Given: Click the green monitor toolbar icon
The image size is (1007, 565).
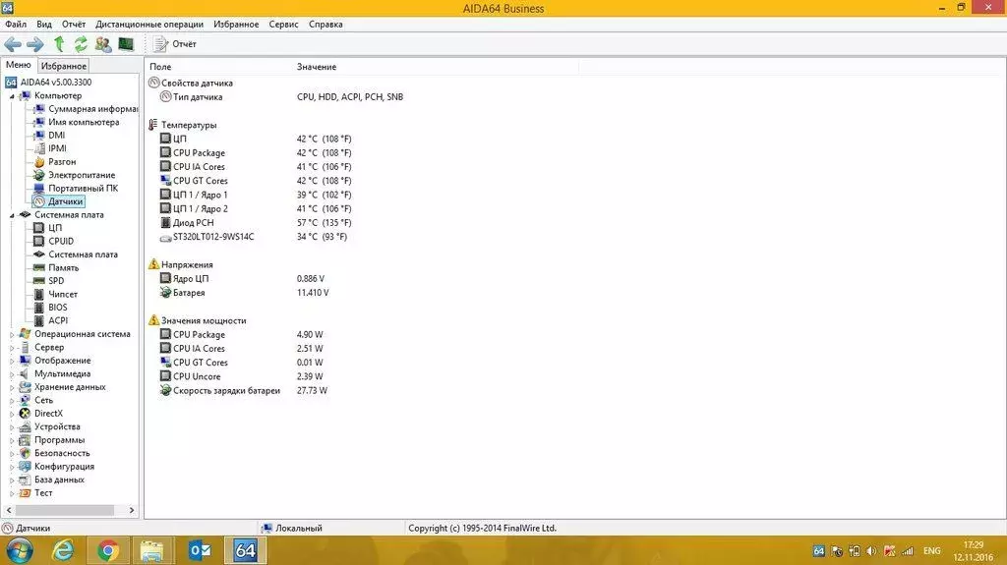Looking at the screenshot, I should click(x=126, y=44).
